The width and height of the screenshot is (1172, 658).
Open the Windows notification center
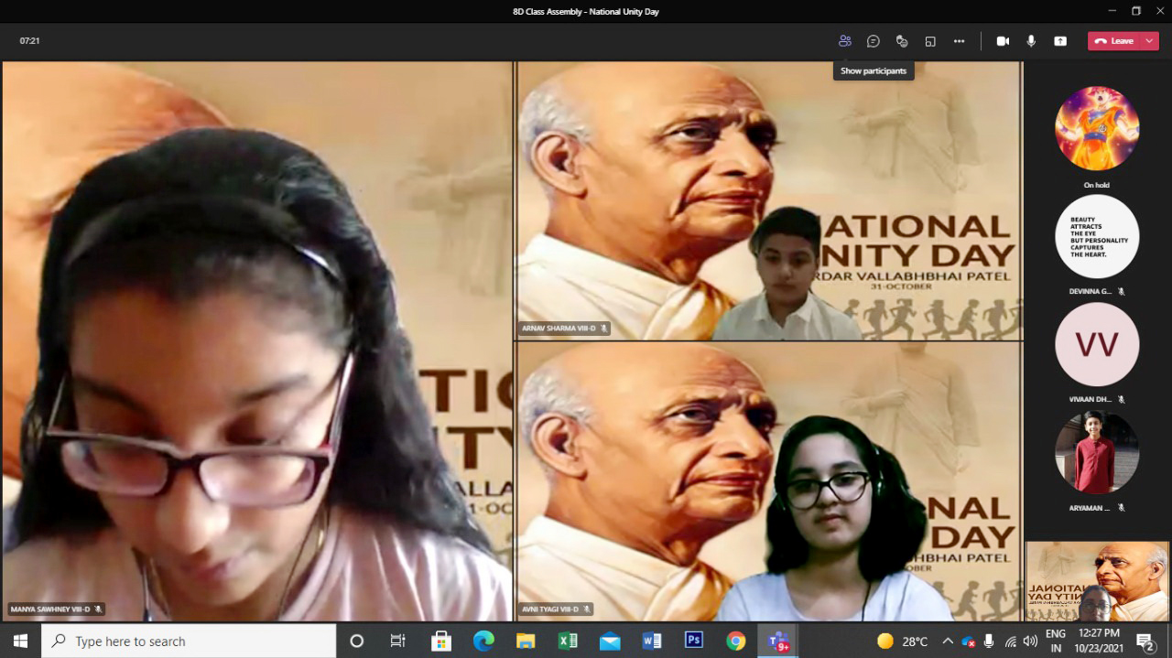point(1145,641)
